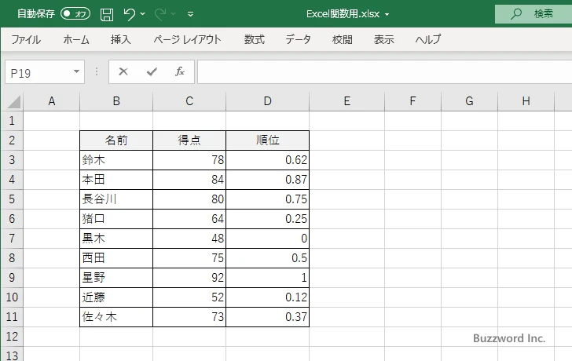Switch to the データ tab
The height and width of the screenshot is (361, 572).
point(298,39)
